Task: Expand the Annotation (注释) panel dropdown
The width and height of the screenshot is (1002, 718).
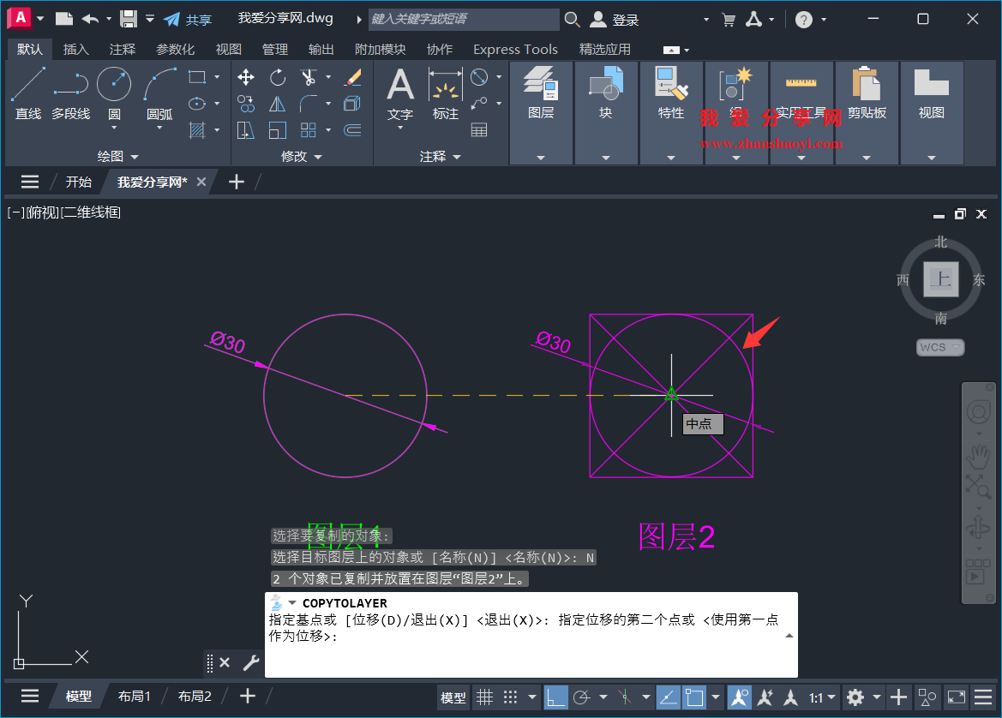Action: click(x=441, y=157)
